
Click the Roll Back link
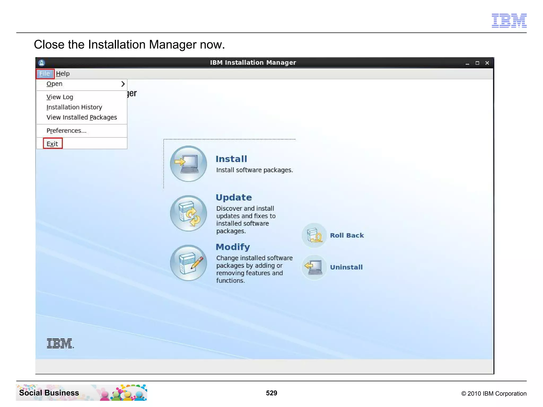[347, 235]
